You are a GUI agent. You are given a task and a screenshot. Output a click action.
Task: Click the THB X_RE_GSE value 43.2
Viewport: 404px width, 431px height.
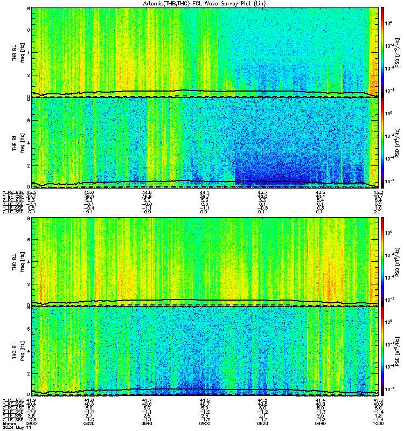pyautogui.click(x=378, y=192)
